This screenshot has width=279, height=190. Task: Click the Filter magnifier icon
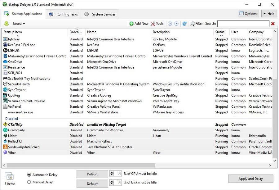coord(193,23)
